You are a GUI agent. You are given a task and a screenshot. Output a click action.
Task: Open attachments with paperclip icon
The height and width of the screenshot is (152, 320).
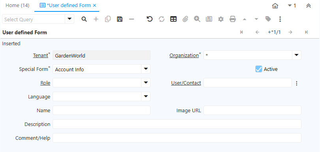coord(185,19)
